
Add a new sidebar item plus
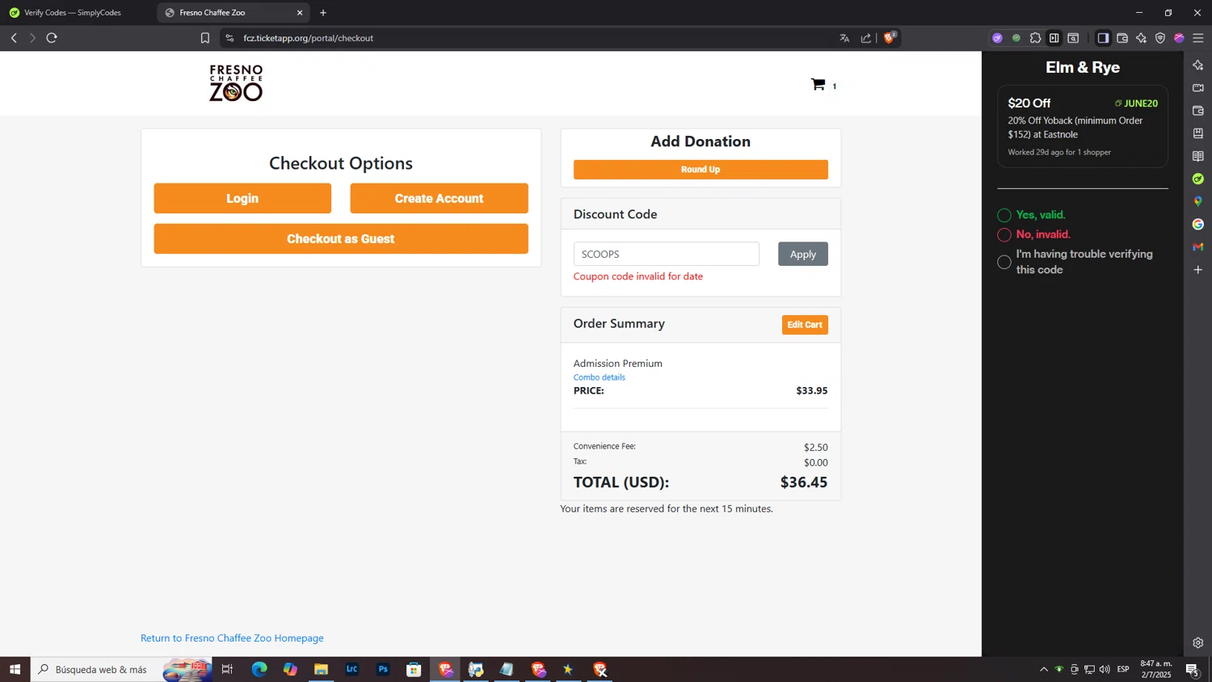click(x=1198, y=269)
